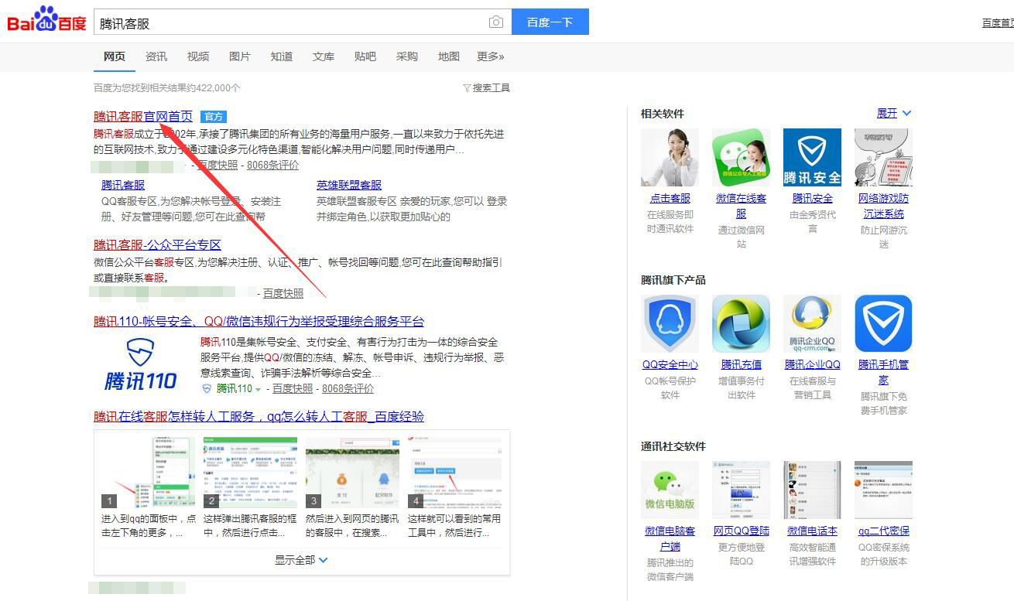
Task: Open step 1 thumbnail image
Action: click(x=149, y=473)
